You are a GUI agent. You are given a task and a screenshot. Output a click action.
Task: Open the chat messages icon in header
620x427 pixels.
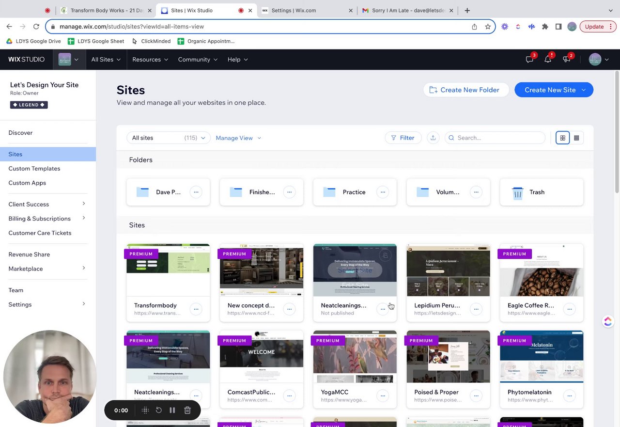tap(530, 59)
